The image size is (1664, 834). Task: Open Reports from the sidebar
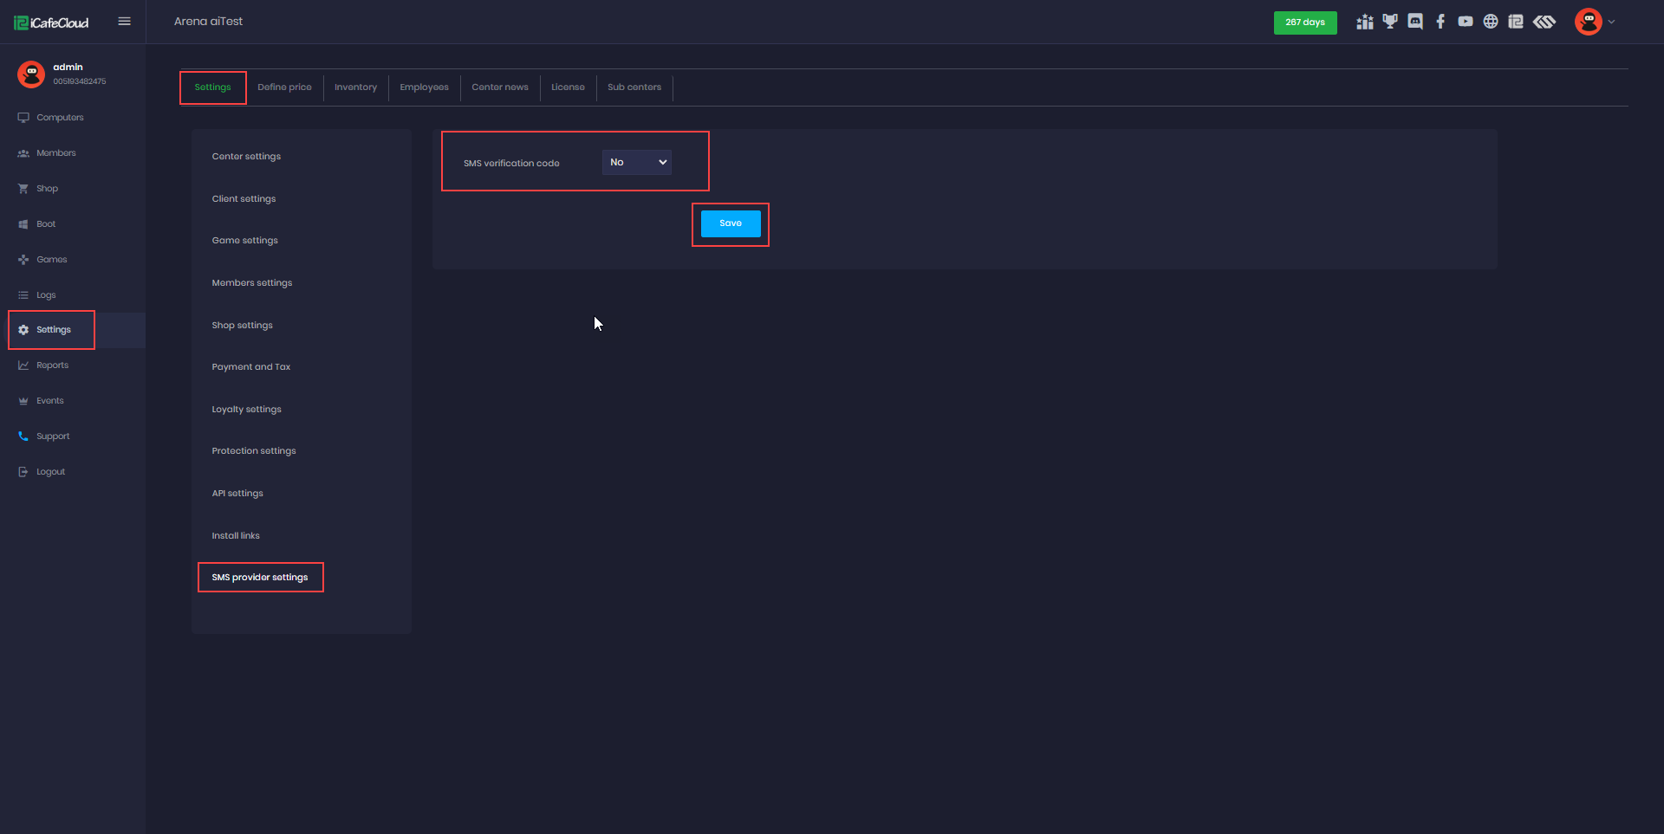(52, 365)
